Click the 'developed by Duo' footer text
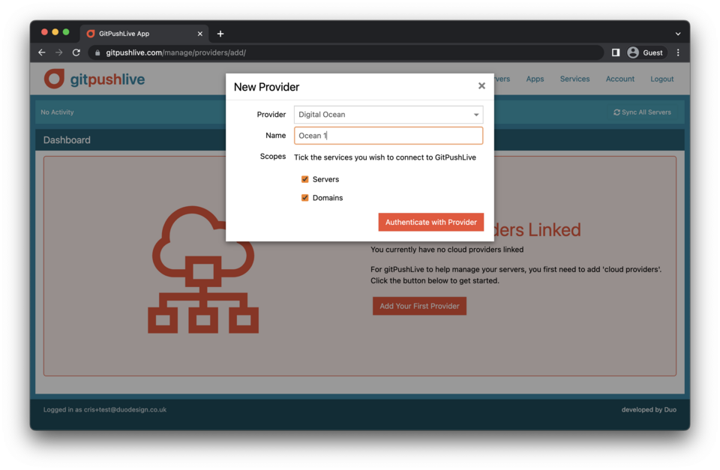Screen dimensions: 720x470 pyautogui.click(x=649, y=409)
